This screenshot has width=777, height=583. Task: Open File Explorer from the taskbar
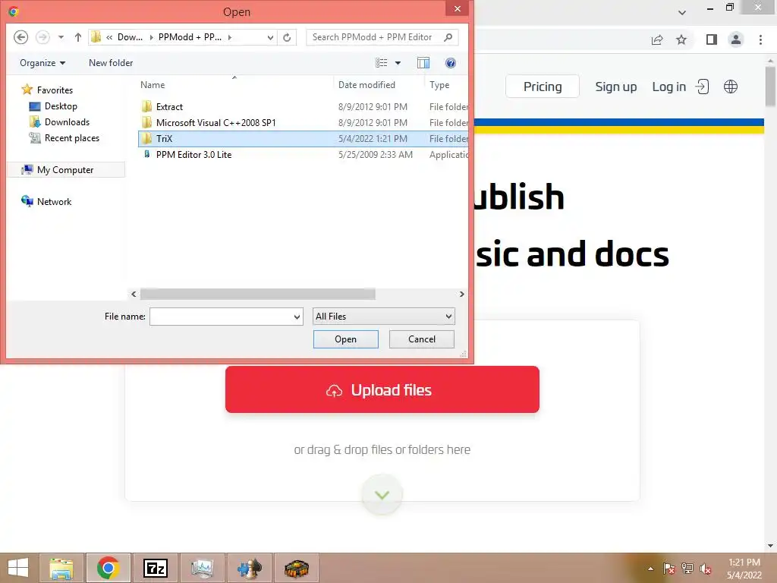click(x=61, y=568)
